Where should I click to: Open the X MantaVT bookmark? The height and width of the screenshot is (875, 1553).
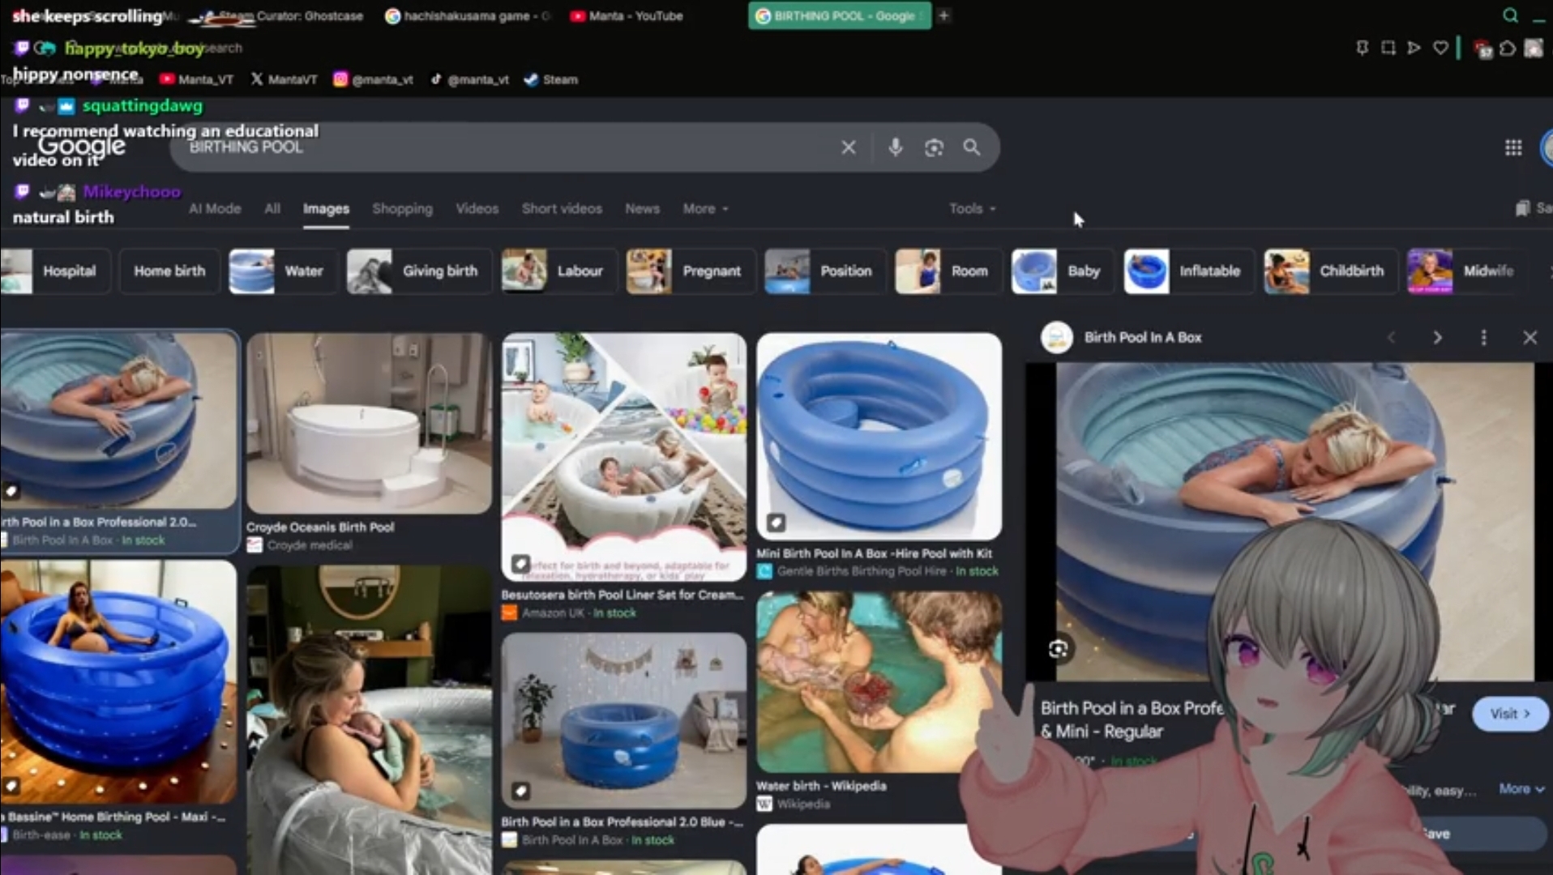click(x=284, y=79)
